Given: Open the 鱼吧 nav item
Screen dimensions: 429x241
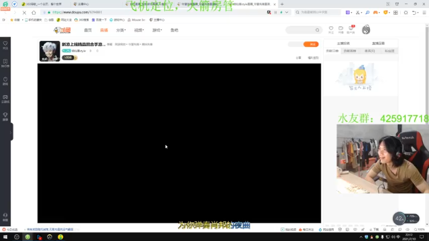Looking at the screenshot, I should tap(174, 30).
